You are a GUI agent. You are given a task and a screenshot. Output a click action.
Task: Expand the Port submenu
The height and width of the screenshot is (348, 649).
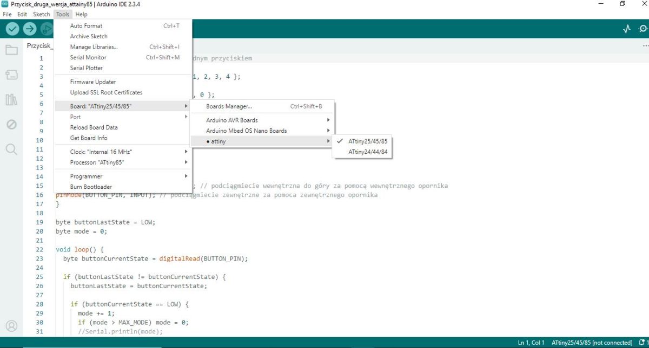[x=123, y=117]
